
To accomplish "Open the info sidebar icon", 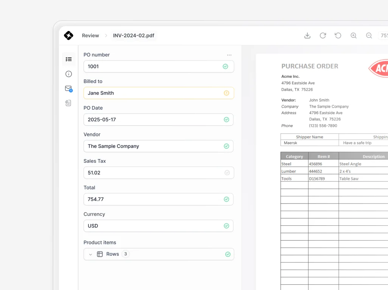I will tap(68, 74).
